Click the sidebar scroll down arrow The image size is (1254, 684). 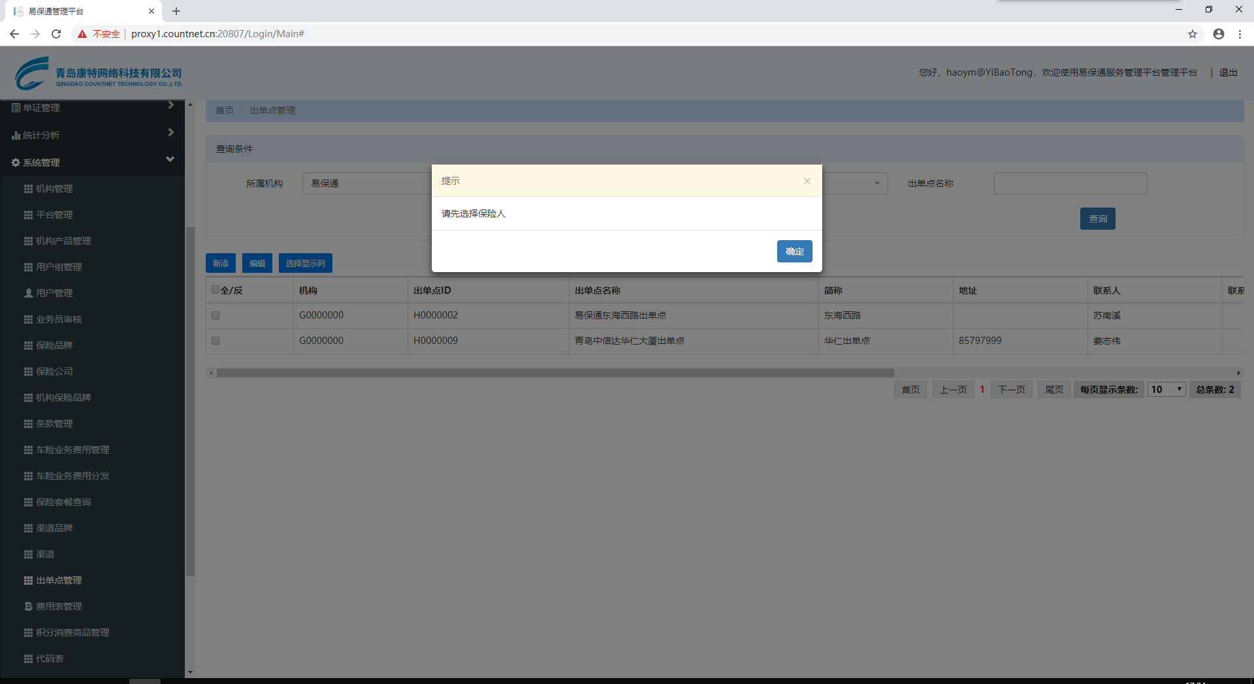coord(190,672)
